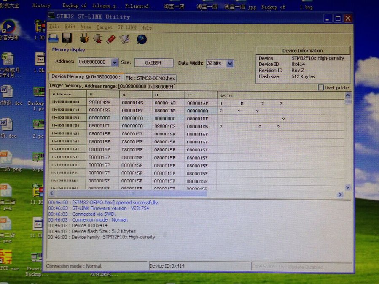Select the Device Memory @ 0x08000000 tab

[86, 77]
